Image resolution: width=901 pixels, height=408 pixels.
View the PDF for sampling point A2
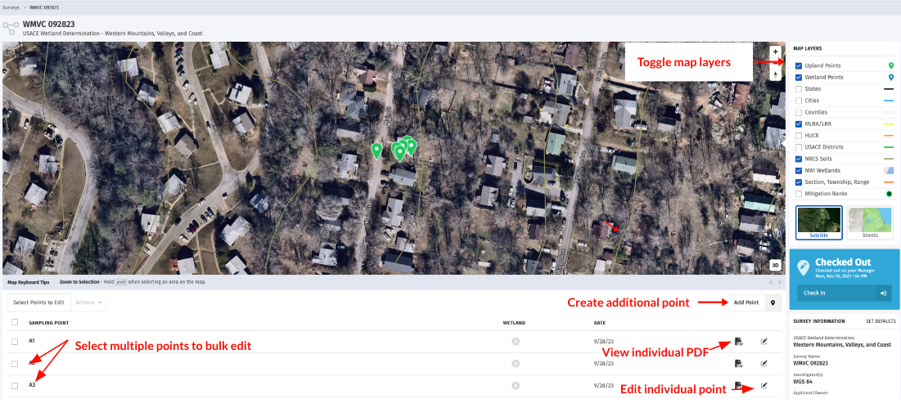pos(738,363)
